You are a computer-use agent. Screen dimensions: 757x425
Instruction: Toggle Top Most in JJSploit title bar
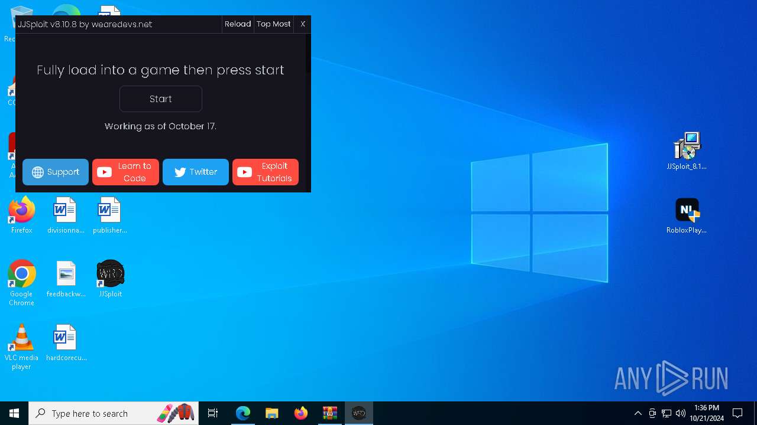[273, 24]
